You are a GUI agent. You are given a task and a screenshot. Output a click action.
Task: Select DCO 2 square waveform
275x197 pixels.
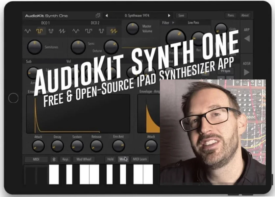pos(88,31)
